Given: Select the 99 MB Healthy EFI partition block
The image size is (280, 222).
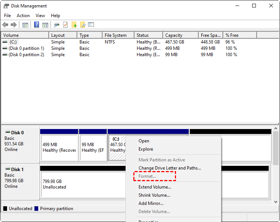Looking at the screenshot, I should 93,145.
